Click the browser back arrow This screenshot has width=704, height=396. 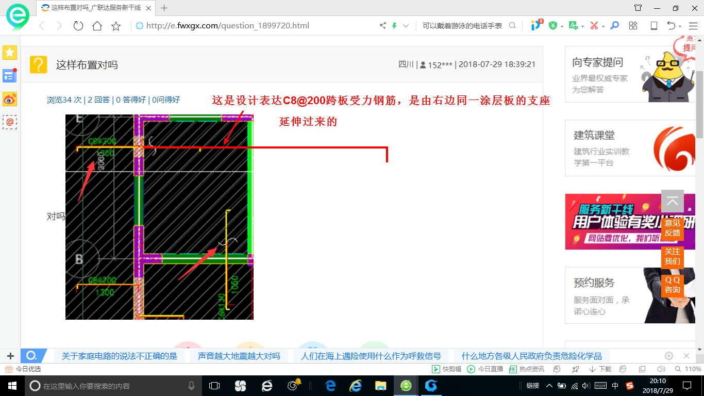(x=42, y=26)
